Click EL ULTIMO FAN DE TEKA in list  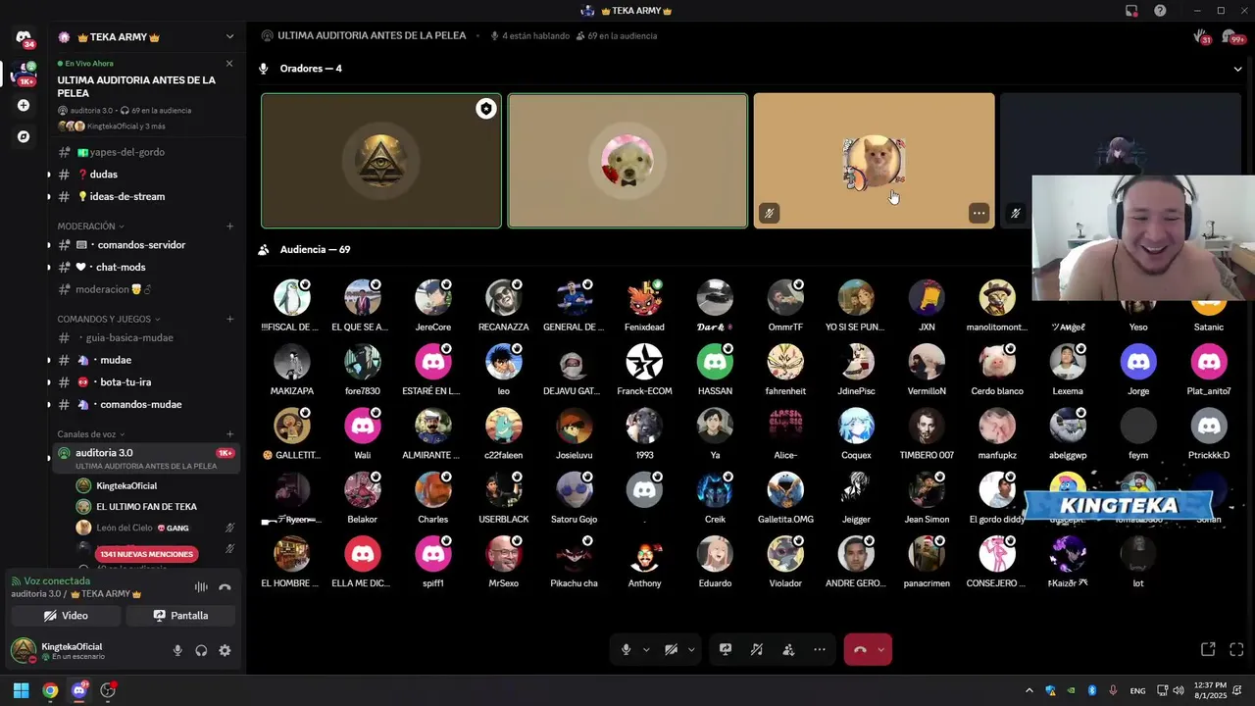pos(145,507)
